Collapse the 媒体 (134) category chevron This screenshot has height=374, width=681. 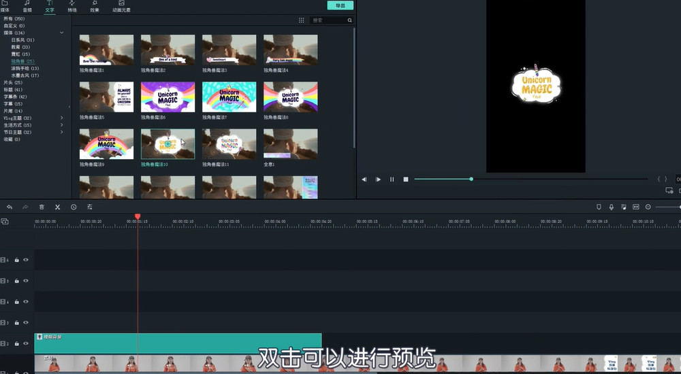(x=62, y=33)
